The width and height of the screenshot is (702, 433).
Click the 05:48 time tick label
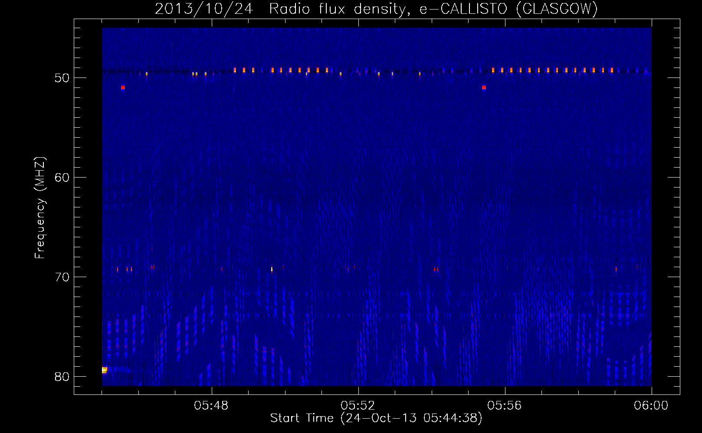211,406
